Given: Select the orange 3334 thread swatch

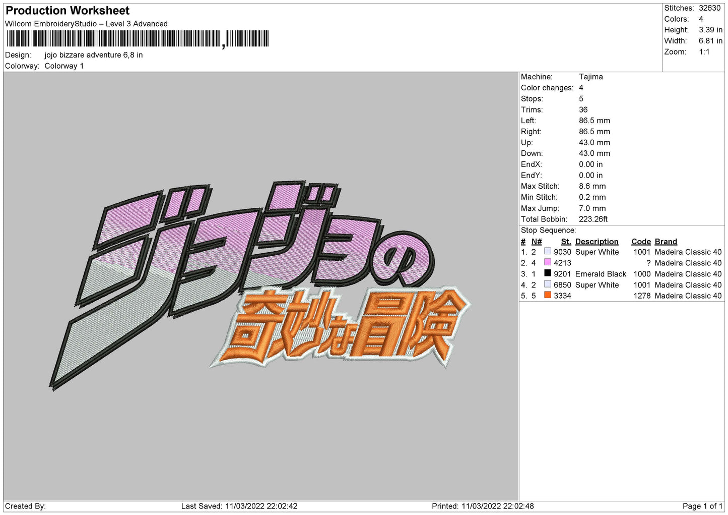Looking at the screenshot, I should pos(547,295).
